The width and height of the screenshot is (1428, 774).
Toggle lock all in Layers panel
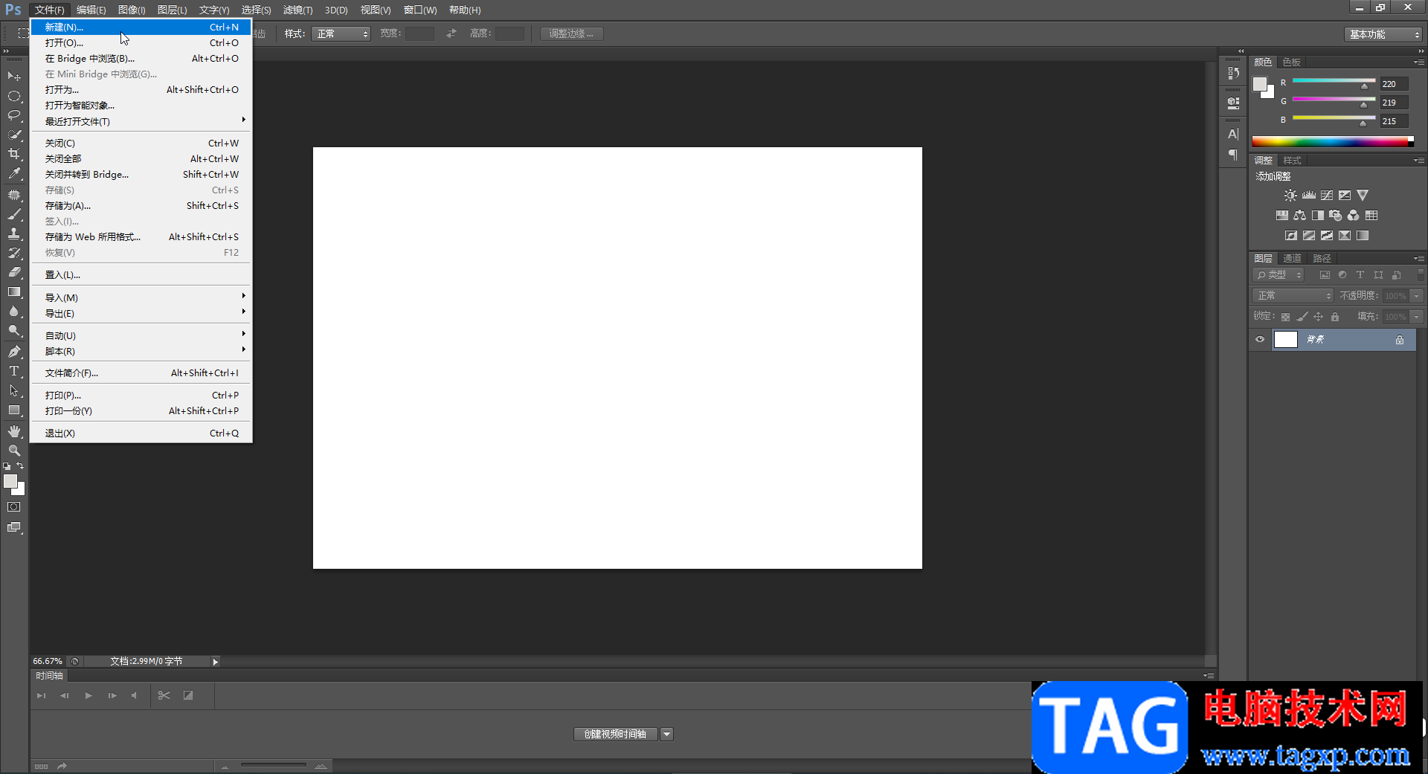click(1335, 317)
